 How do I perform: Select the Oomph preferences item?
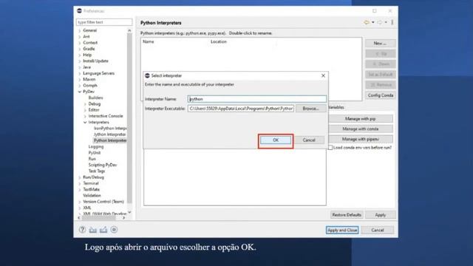coord(90,86)
